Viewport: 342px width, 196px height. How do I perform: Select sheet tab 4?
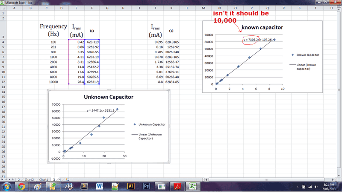pos(60,179)
